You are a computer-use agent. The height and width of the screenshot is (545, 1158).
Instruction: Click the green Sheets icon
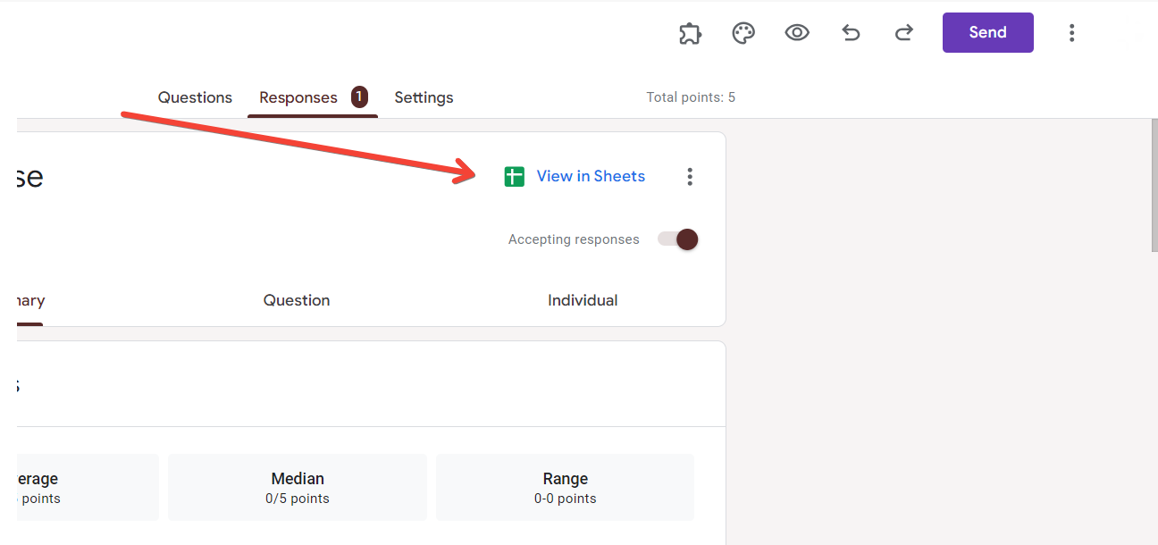514,176
